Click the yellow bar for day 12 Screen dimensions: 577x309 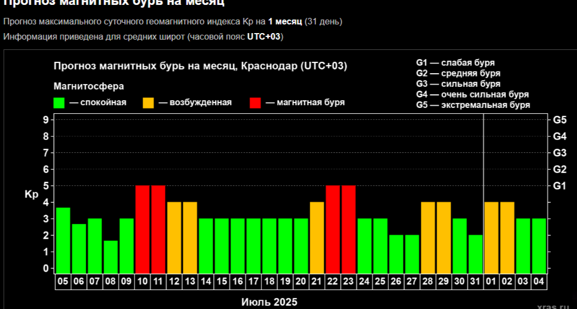(x=174, y=237)
